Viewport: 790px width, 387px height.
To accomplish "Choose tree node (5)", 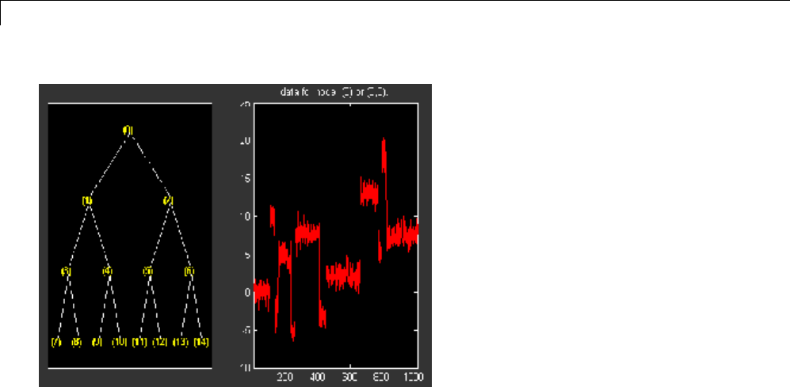I will (147, 271).
